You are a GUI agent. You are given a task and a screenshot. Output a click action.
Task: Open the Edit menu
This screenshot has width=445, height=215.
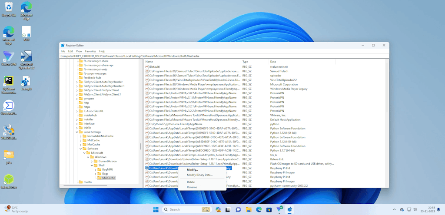pyautogui.click(x=70, y=51)
